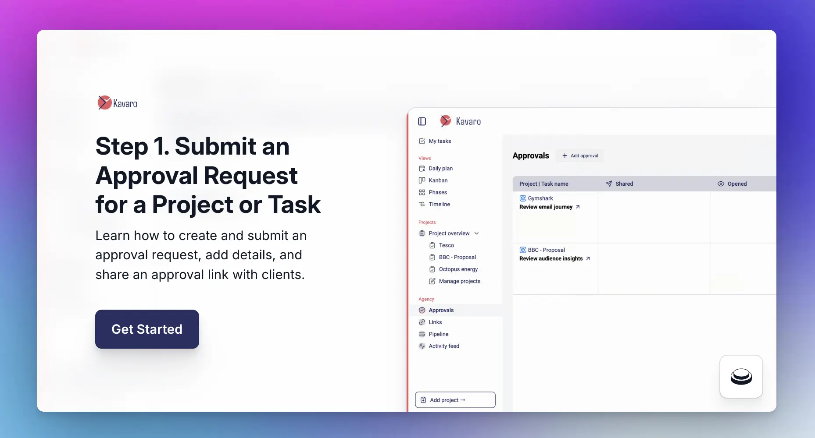Open the BBC - Proposal project in sidebar
Image resolution: width=815 pixels, height=438 pixels.
[x=457, y=257]
